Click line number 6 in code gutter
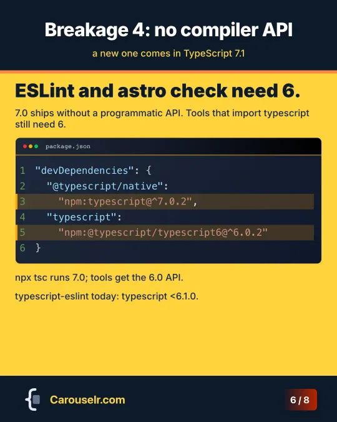Screen dimensions: 337x422 [x=22, y=248]
